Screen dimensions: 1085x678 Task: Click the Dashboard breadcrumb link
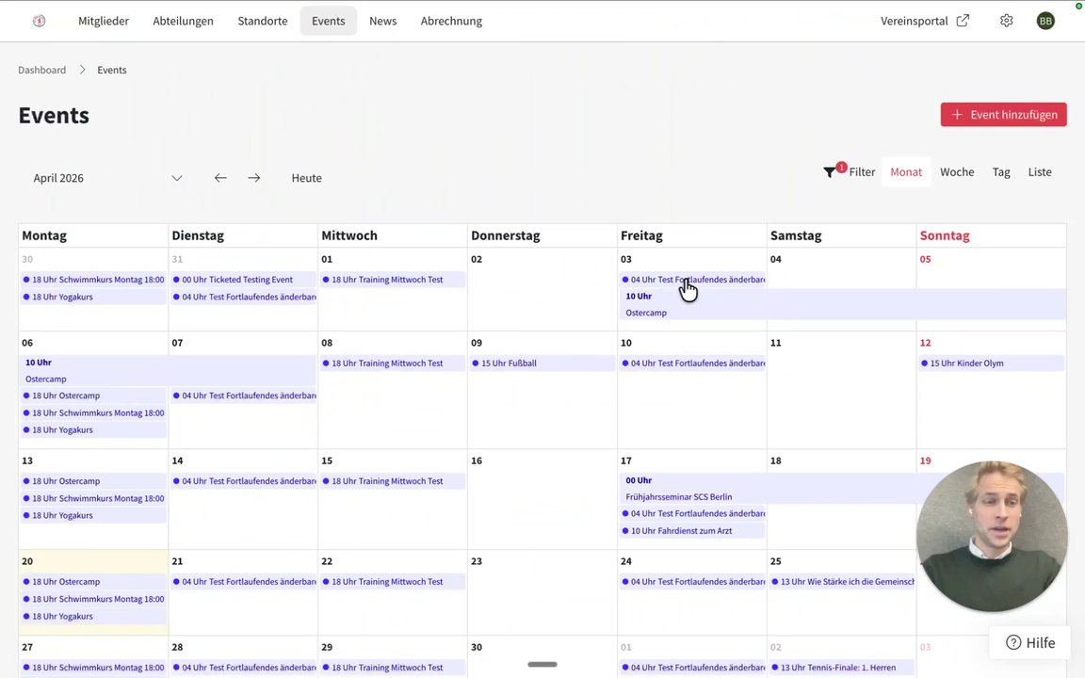click(x=41, y=70)
